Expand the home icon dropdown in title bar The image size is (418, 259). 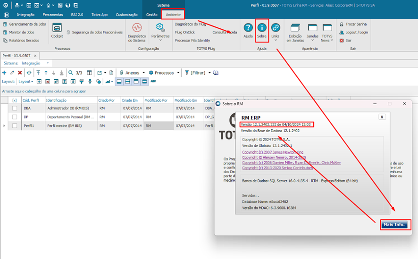(53, 5)
